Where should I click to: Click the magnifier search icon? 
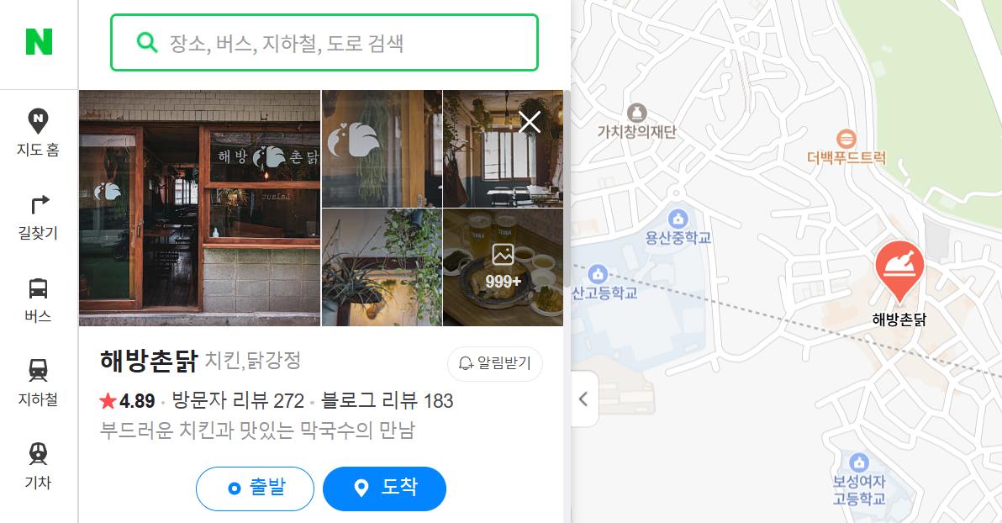[147, 43]
